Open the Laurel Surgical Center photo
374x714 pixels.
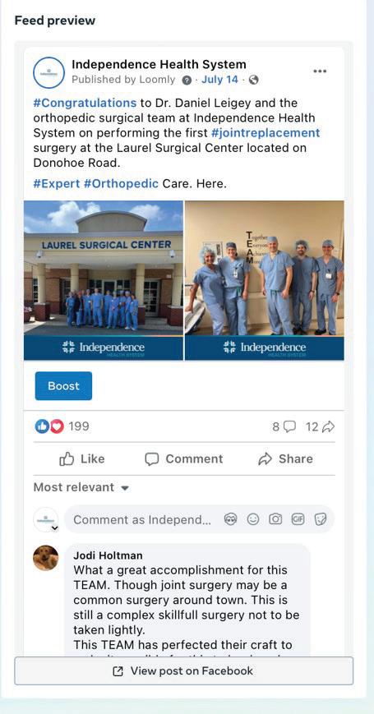coord(104,280)
